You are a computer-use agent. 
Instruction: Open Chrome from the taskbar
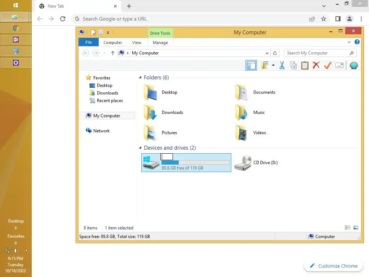point(16,28)
